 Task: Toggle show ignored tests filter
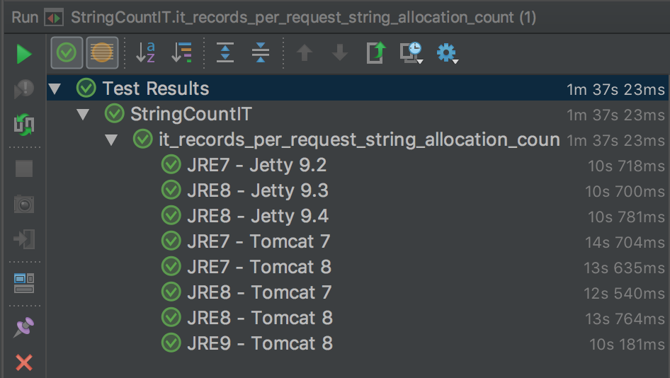click(102, 52)
